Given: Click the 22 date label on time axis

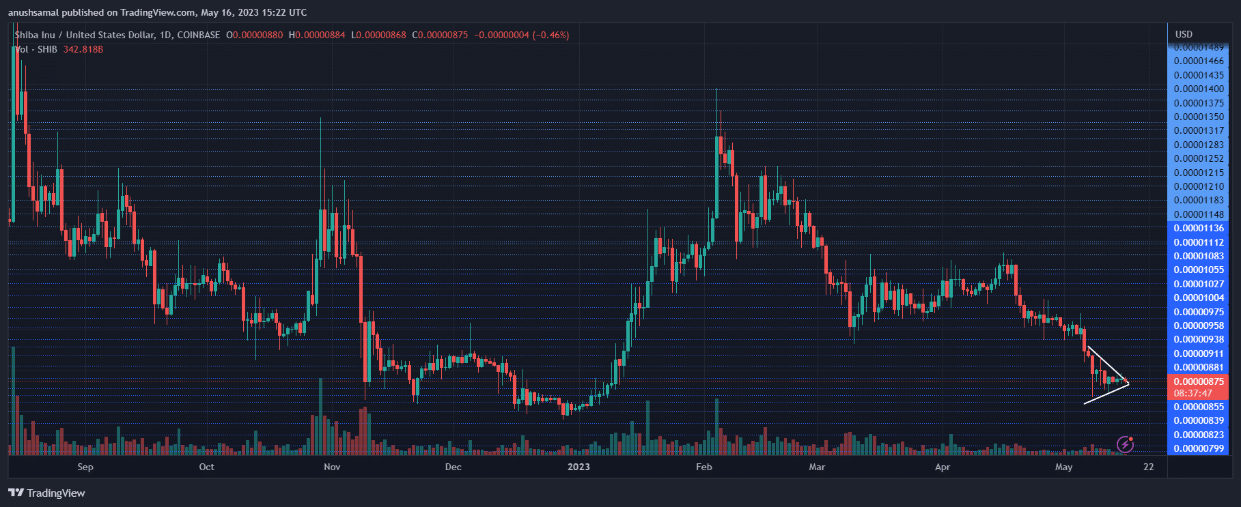Looking at the screenshot, I should tap(1149, 467).
